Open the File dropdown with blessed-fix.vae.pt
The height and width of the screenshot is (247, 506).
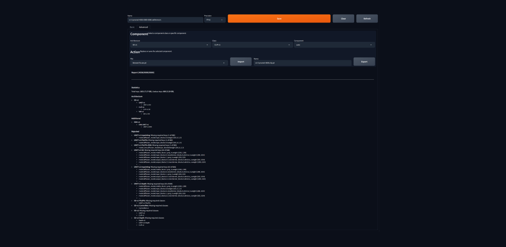click(x=179, y=63)
